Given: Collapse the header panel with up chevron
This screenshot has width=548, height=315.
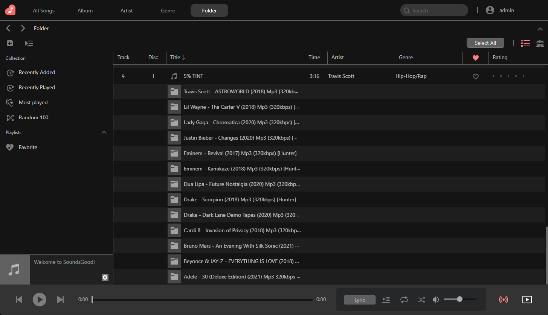Looking at the screenshot, I should click(540, 29).
